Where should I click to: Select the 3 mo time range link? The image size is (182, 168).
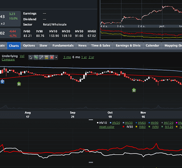[x=67, y=57]
